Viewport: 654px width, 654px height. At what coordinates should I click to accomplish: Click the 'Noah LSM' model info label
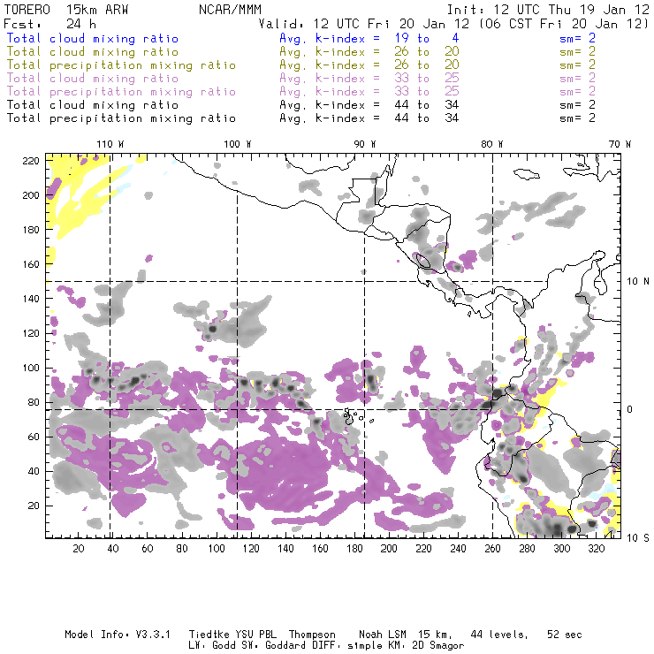pyautogui.click(x=383, y=635)
